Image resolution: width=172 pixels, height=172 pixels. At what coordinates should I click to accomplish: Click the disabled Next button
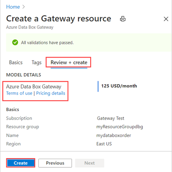pos(89,163)
